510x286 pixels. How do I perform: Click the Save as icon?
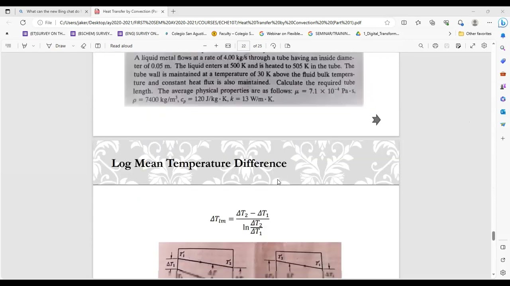(x=458, y=46)
